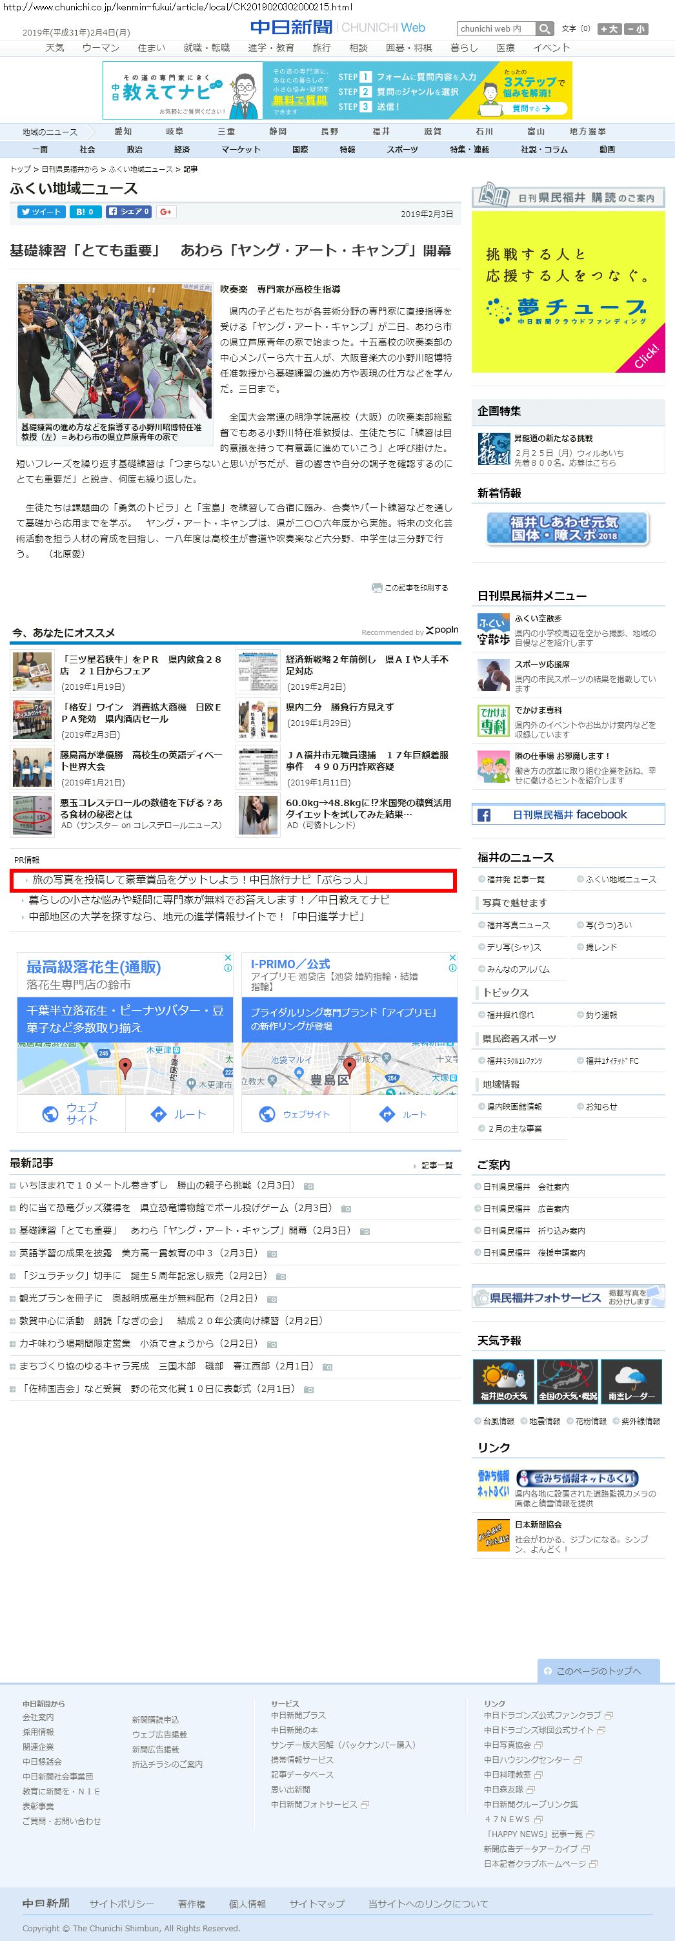Click the このページのトップへ button
Screen dimensions: 675x1941
point(598,1670)
